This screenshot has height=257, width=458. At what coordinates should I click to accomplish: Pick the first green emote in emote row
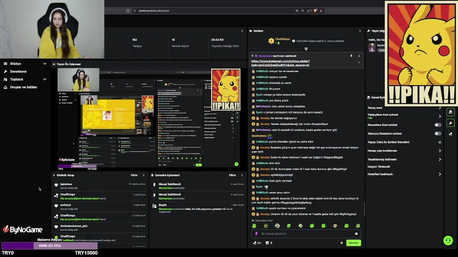point(254,226)
